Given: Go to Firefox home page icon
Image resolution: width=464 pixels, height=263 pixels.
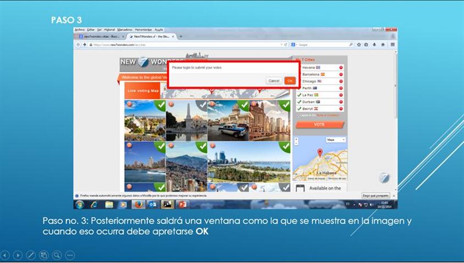Looking at the screenshot, I should (383, 44).
